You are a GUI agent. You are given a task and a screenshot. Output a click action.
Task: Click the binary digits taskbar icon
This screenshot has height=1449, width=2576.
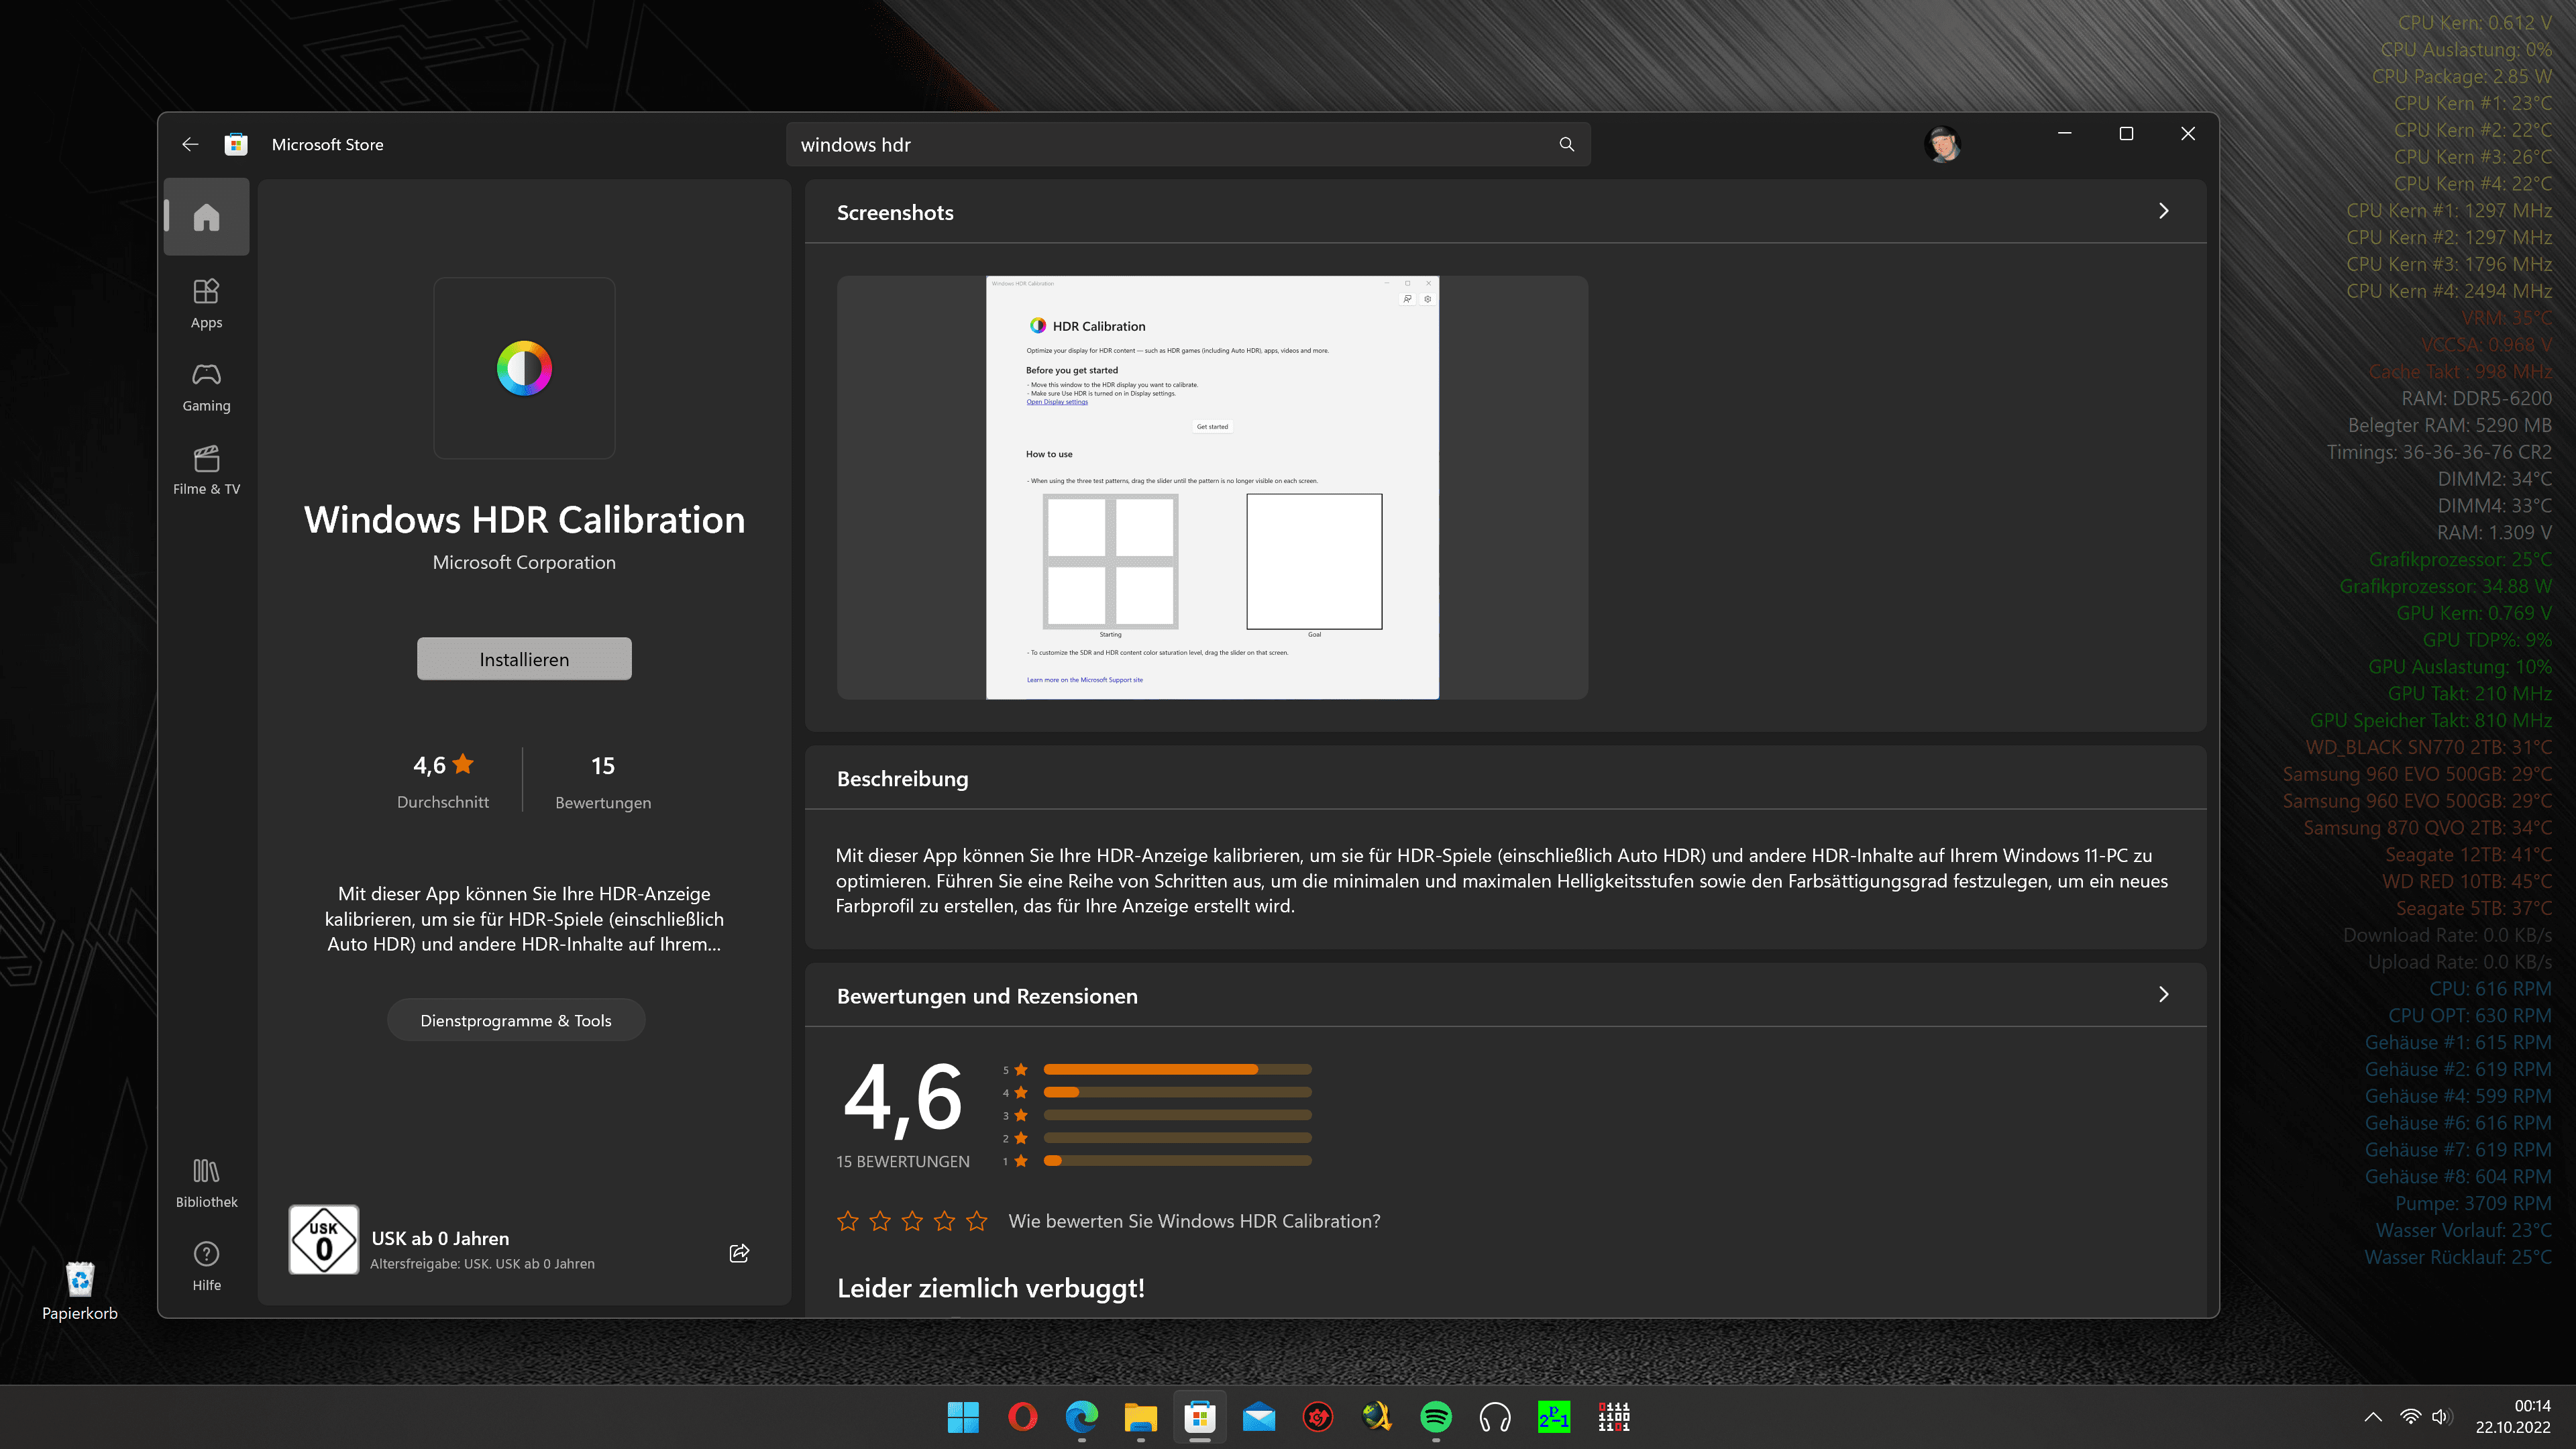tap(1613, 1417)
